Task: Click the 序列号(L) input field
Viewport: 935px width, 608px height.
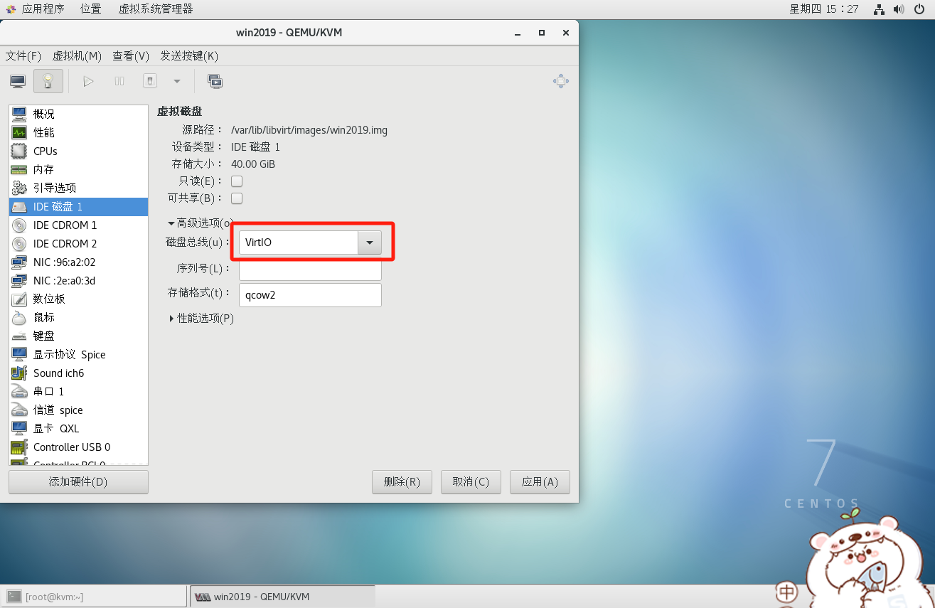Action: point(310,269)
